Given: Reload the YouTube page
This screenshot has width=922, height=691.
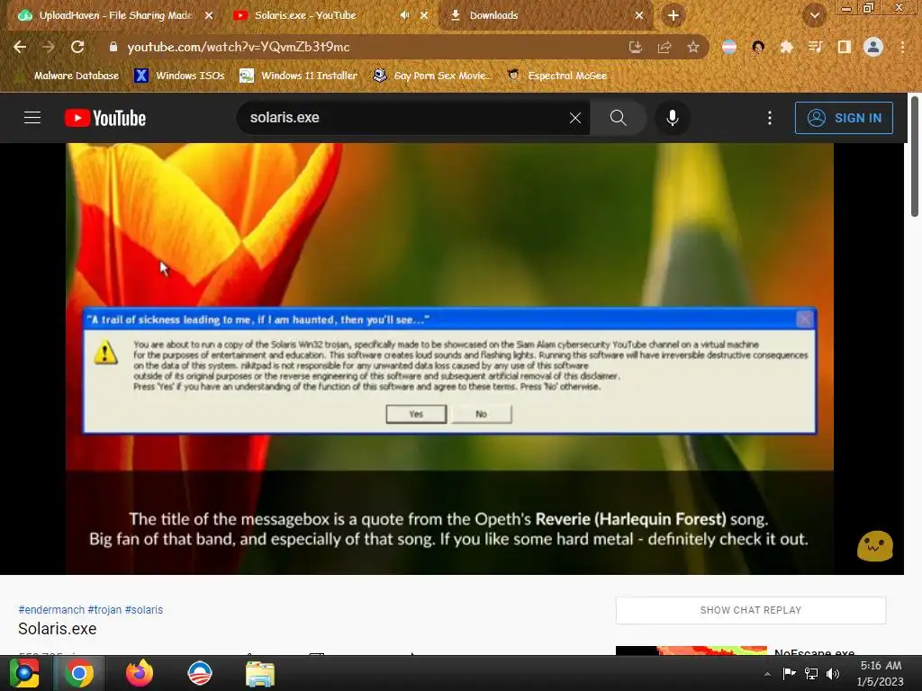Looking at the screenshot, I should pyautogui.click(x=77, y=47).
